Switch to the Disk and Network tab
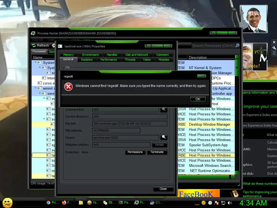277x208 pixels. (x=137, y=55)
